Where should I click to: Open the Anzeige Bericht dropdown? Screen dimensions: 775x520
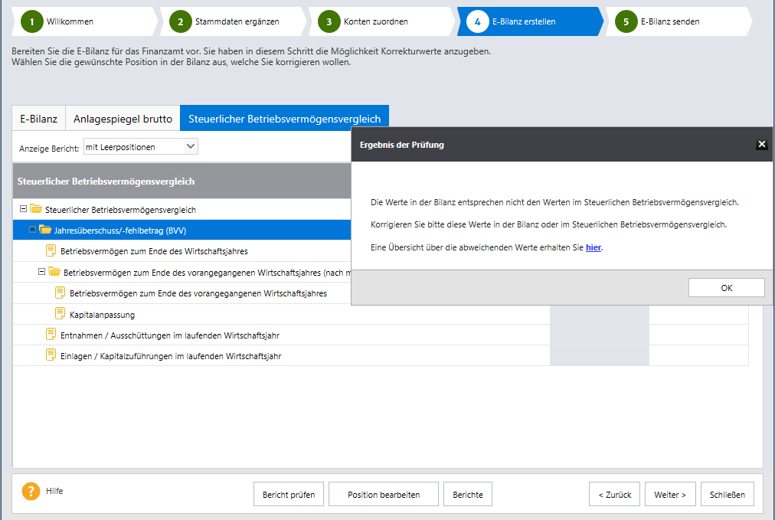[191, 146]
